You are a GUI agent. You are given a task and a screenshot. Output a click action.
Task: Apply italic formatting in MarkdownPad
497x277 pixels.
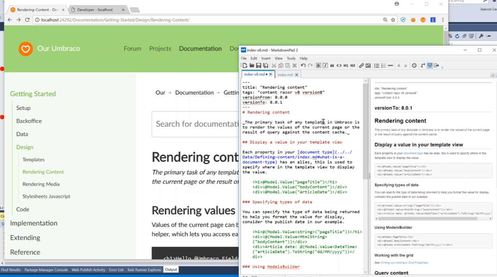(x=325, y=66)
